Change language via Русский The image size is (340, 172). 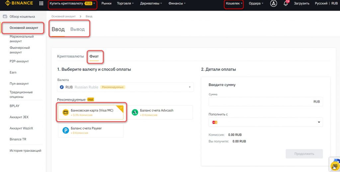pyautogui.click(x=321, y=3)
